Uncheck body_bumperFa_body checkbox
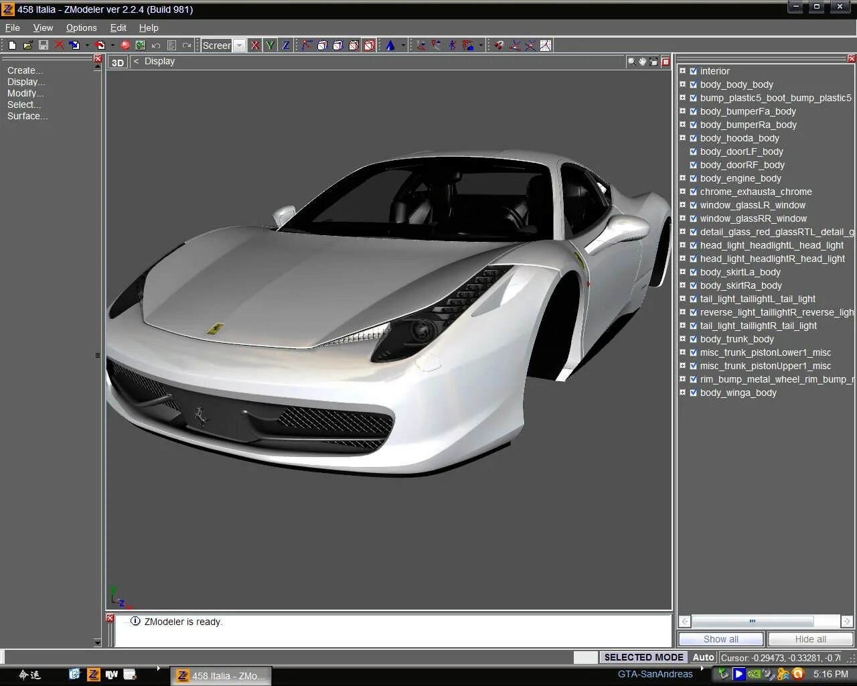Screen dimensions: 857x686 (x=694, y=111)
